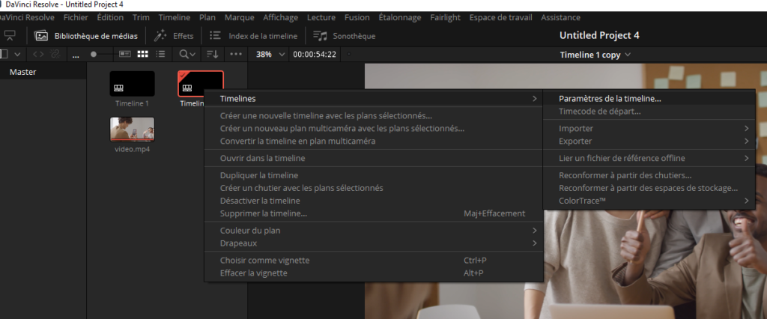Screen dimensions: 767x319
Task: Open the Sonothèque sound library
Action: tap(344, 35)
